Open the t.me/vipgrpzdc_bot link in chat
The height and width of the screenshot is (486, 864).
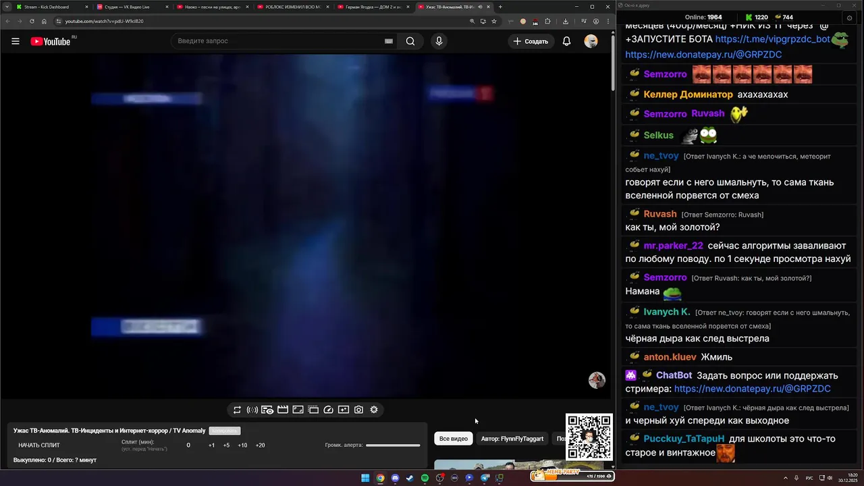point(772,39)
